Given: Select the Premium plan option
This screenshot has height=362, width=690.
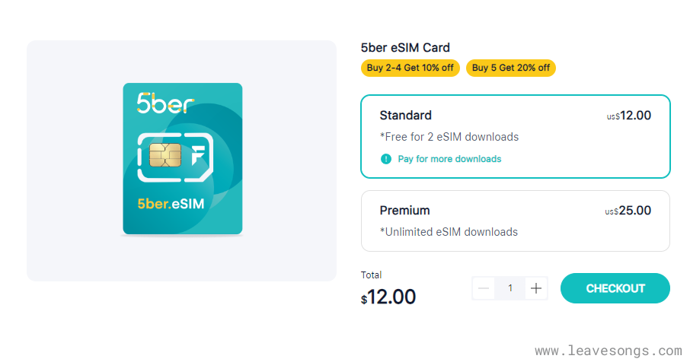Looking at the screenshot, I should click(515, 221).
